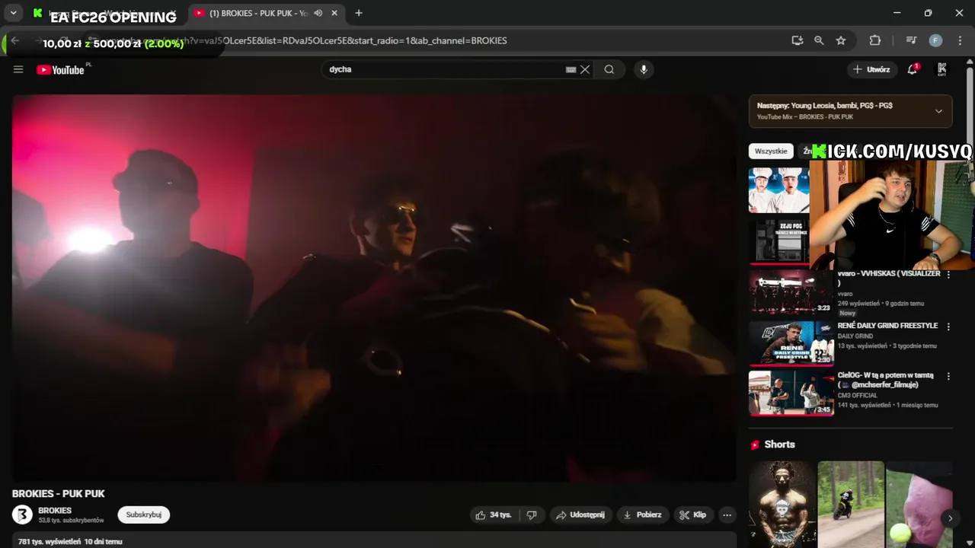
Task: Open the skeleton-figure Short thumbnail
Action: pyautogui.click(x=781, y=504)
